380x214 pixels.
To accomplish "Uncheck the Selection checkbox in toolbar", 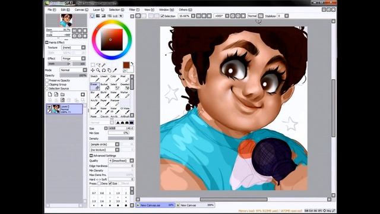I will [162, 16].
